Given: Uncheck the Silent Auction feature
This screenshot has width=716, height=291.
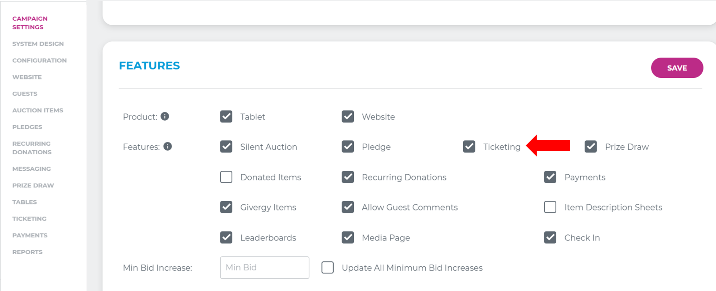Looking at the screenshot, I should point(226,146).
